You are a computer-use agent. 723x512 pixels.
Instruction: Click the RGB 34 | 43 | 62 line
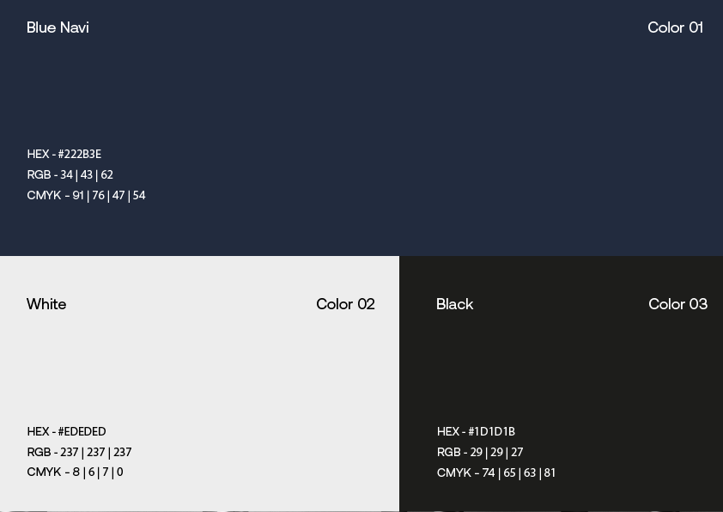coord(70,175)
